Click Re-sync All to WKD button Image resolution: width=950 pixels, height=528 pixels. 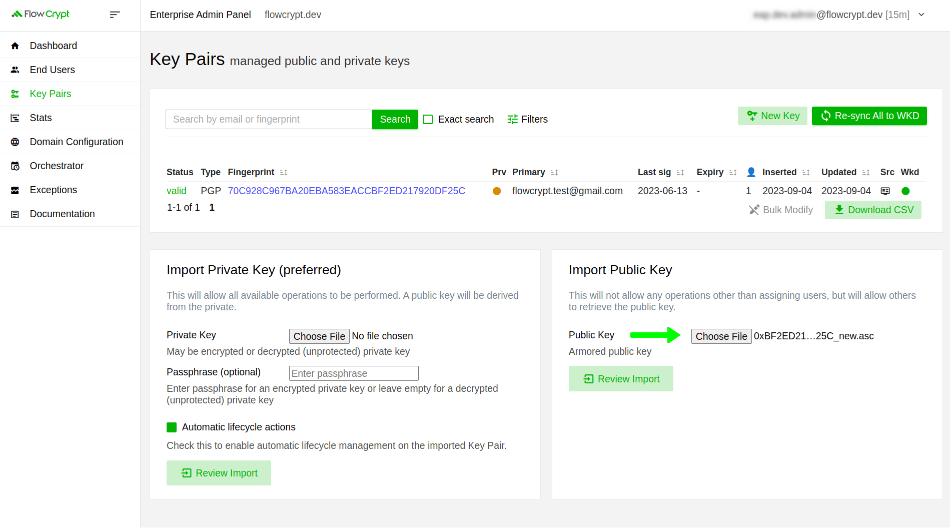click(x=869, y=116)
